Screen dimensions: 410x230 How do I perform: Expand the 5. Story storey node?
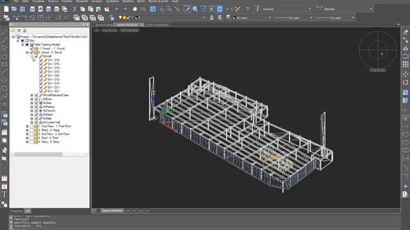tap(27, 142)
